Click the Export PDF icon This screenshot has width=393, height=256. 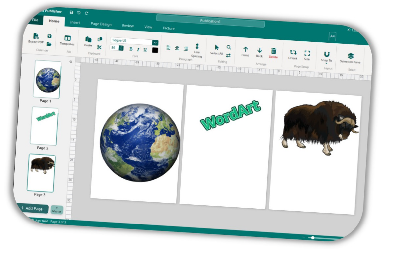36,36
